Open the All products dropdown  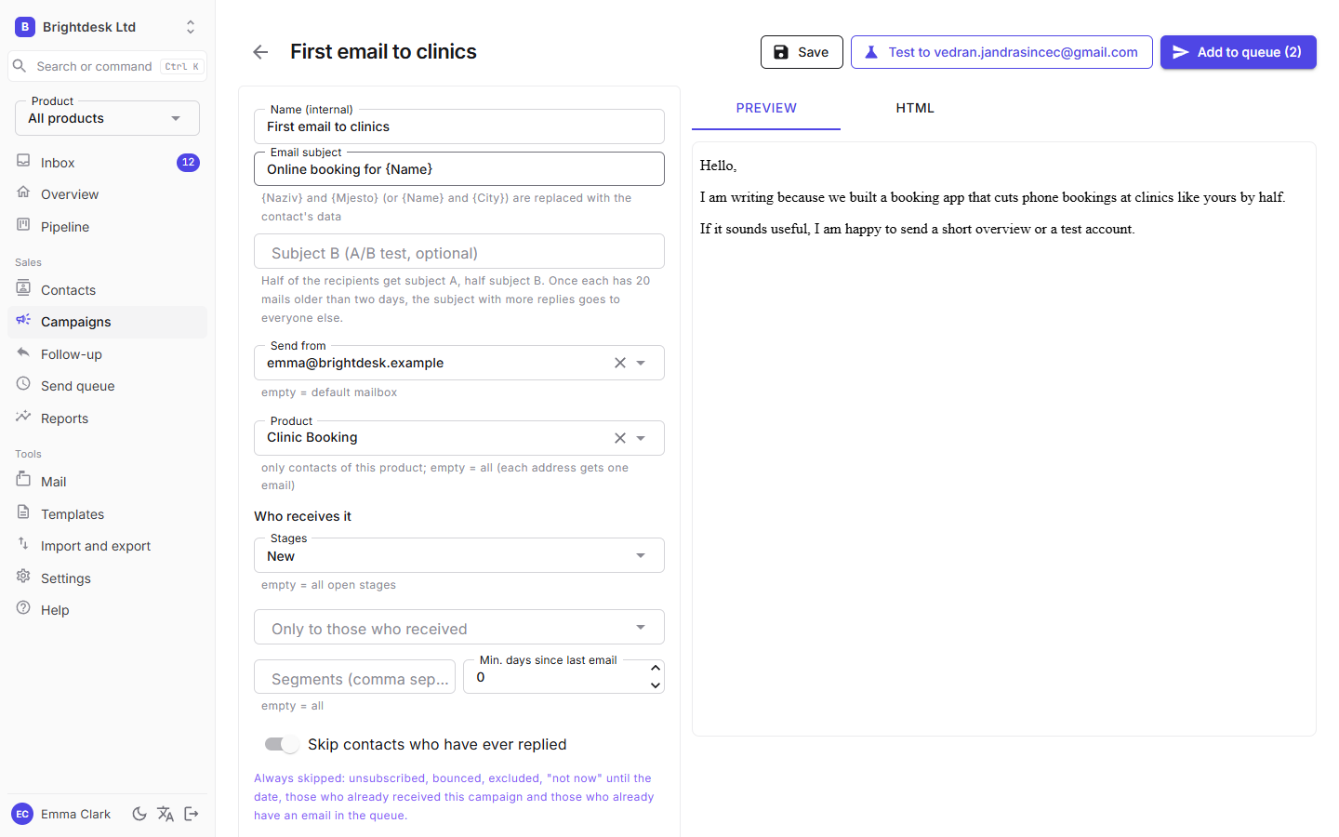[108, 118]
